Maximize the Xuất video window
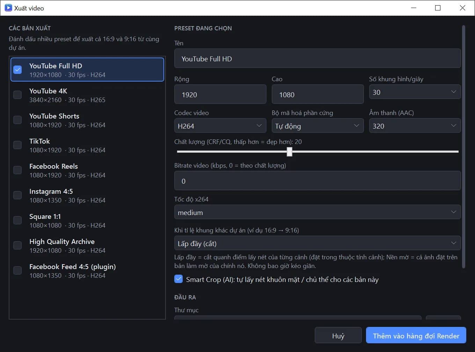Screen dimensions: 475x352 438,8
